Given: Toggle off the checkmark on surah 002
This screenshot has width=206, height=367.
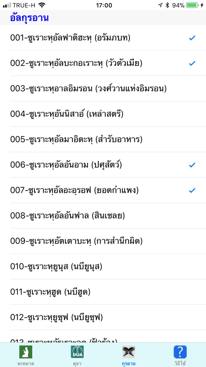Looking at the screenshot, I should tap(192, 63).
